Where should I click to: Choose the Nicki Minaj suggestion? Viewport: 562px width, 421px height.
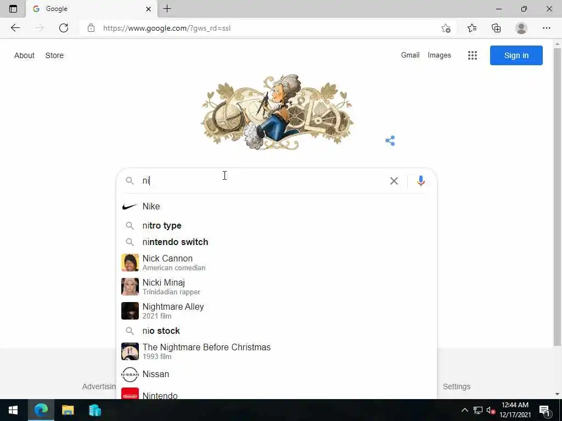point(277,287)
